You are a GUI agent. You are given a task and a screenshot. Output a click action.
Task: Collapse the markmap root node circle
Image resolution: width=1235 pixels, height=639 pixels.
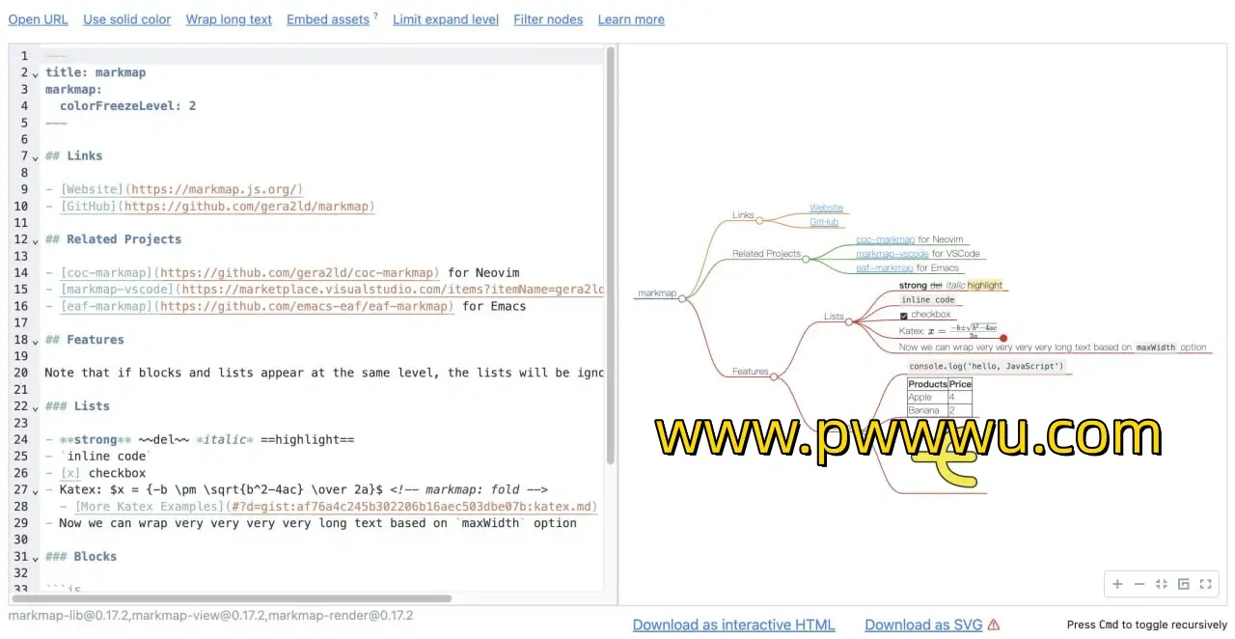(x=682, y=299)
